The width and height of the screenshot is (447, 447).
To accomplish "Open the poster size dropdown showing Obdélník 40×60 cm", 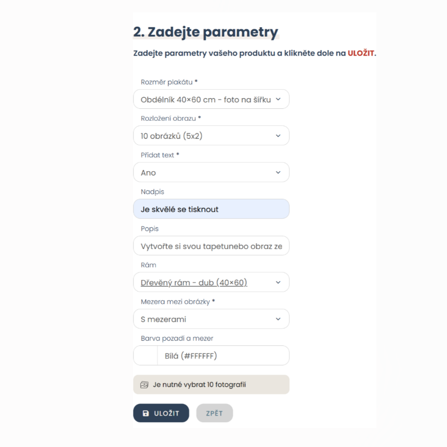I will tap(205, 99).
